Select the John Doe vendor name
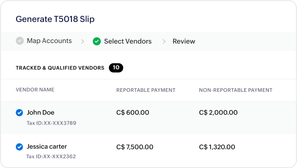Image resolution: width=297 pixels, height=168 pixels. pyautogui.click(x=41, y=112)
